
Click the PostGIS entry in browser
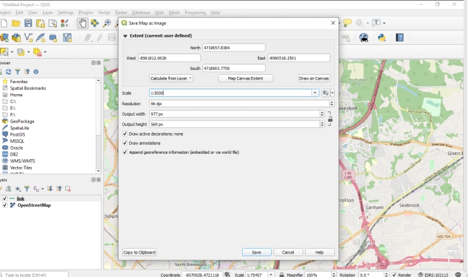(x=17, y=134)
